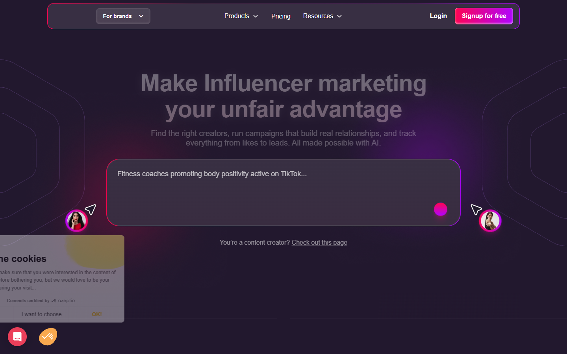567x354 pixels.
Task: Focus the influencer search prompt text area
Action: (283, 193)
